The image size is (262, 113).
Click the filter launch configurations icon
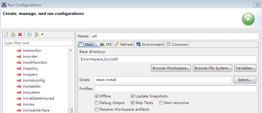[x=36, y=34]
